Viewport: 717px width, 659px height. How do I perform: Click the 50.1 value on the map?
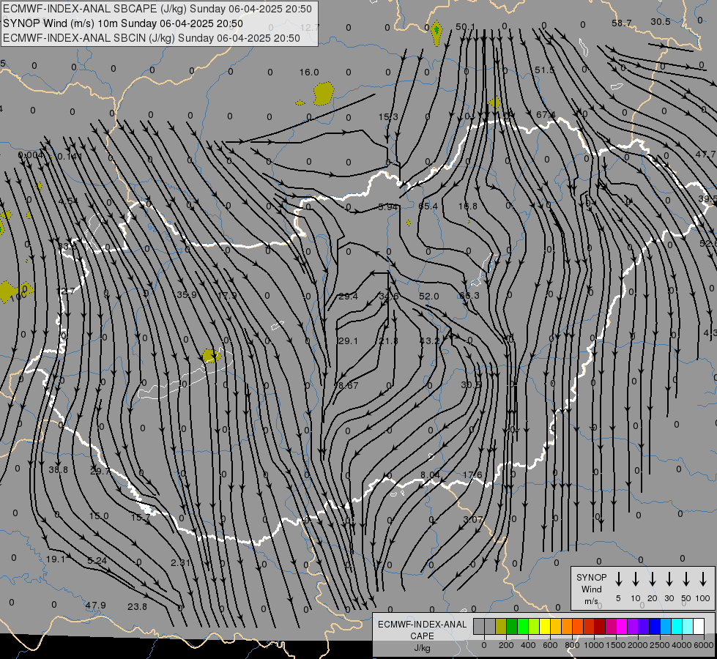pyautogui.click(x=465, y=27)
